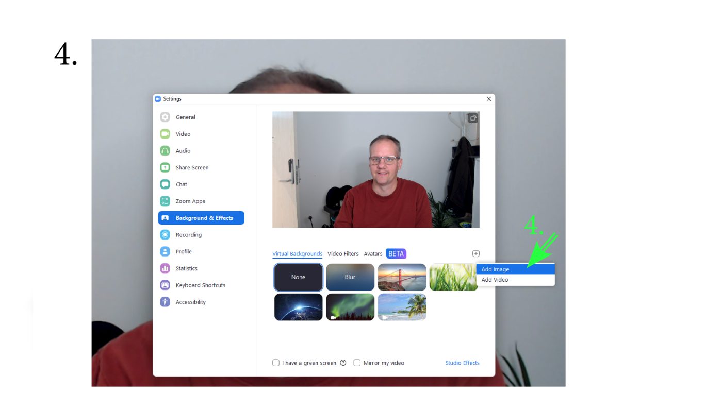722x393 pixels.
Task: Select the Earth from space background
Action: click(298, 307)
